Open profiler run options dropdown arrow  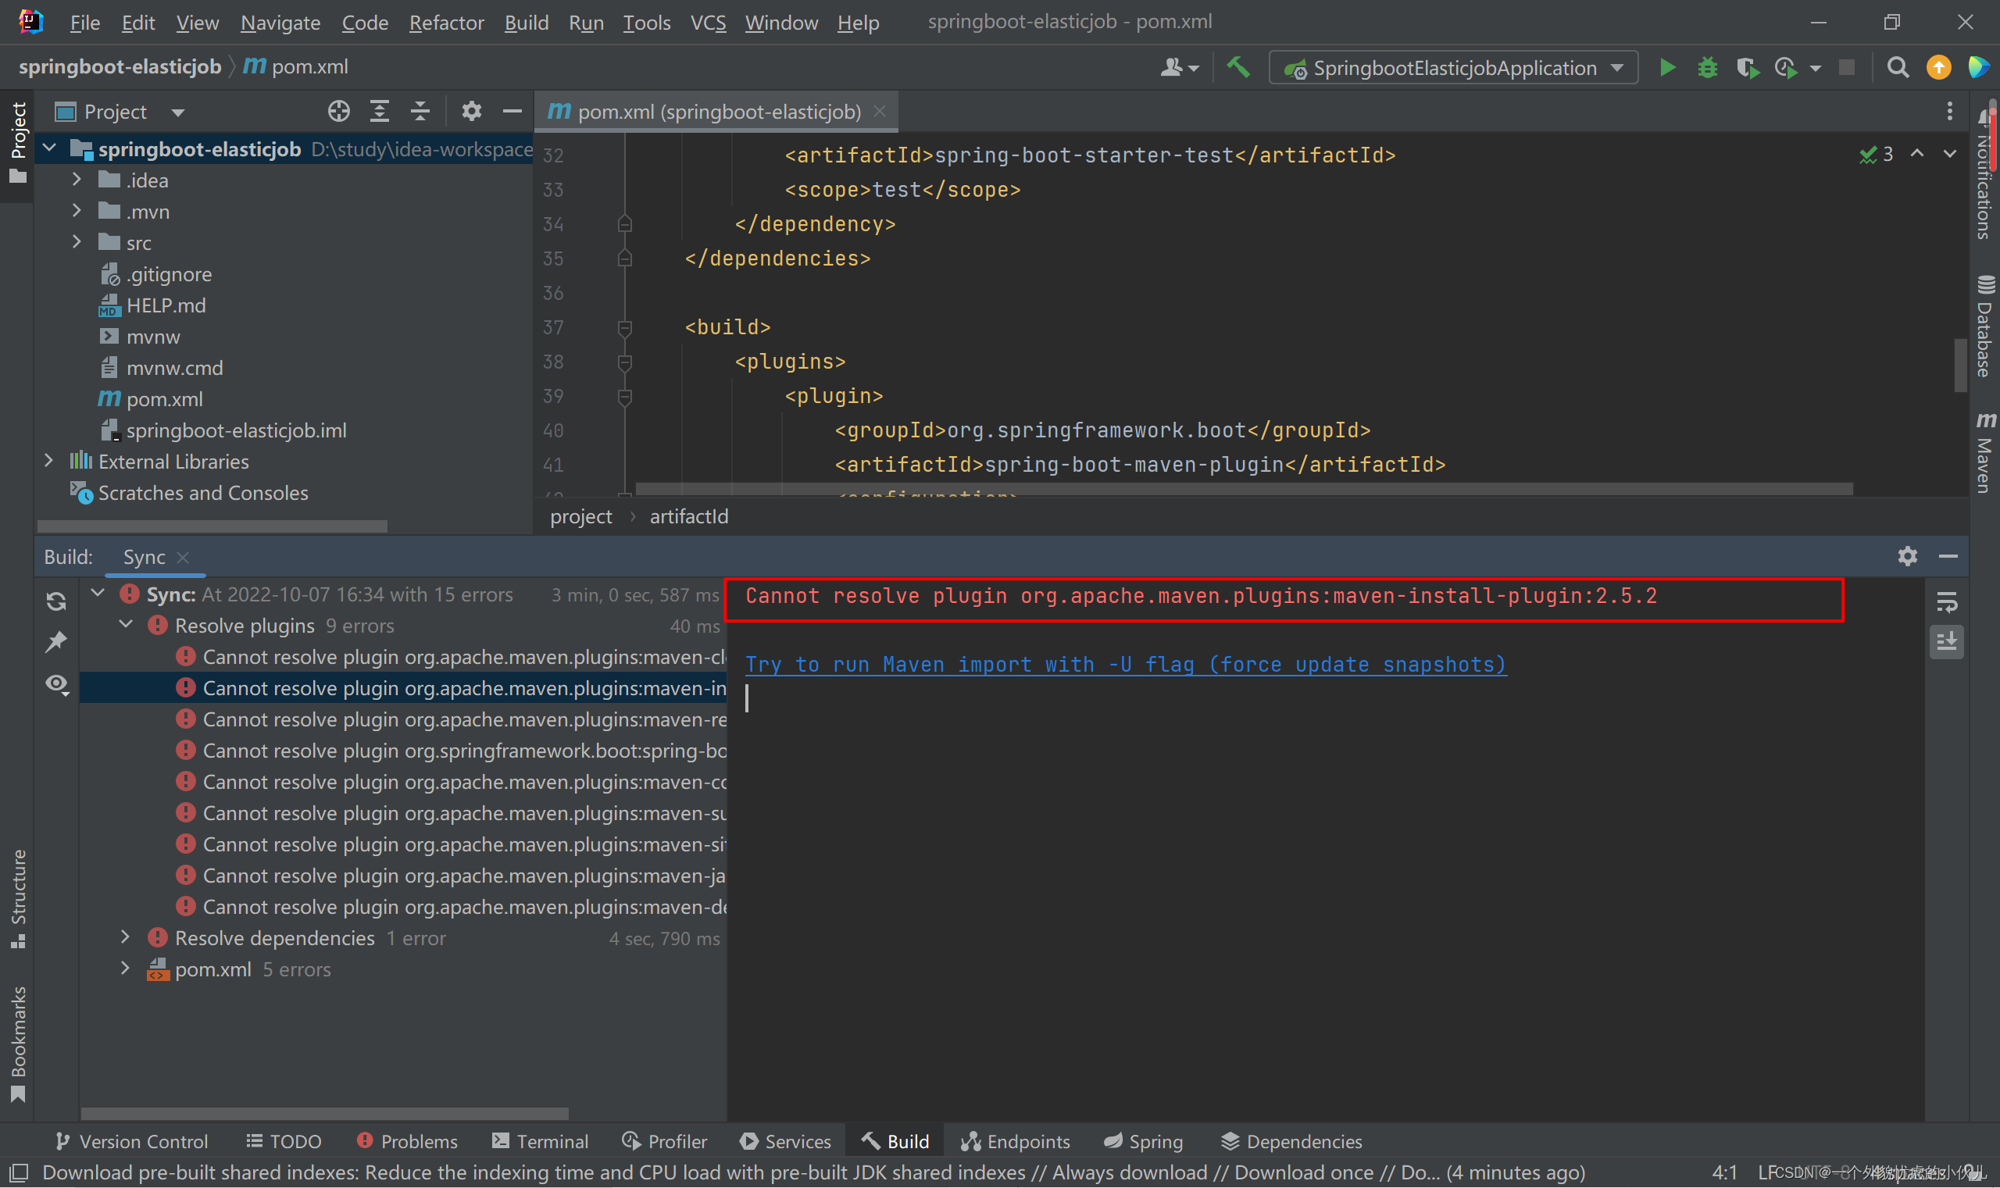[1814, 69]
